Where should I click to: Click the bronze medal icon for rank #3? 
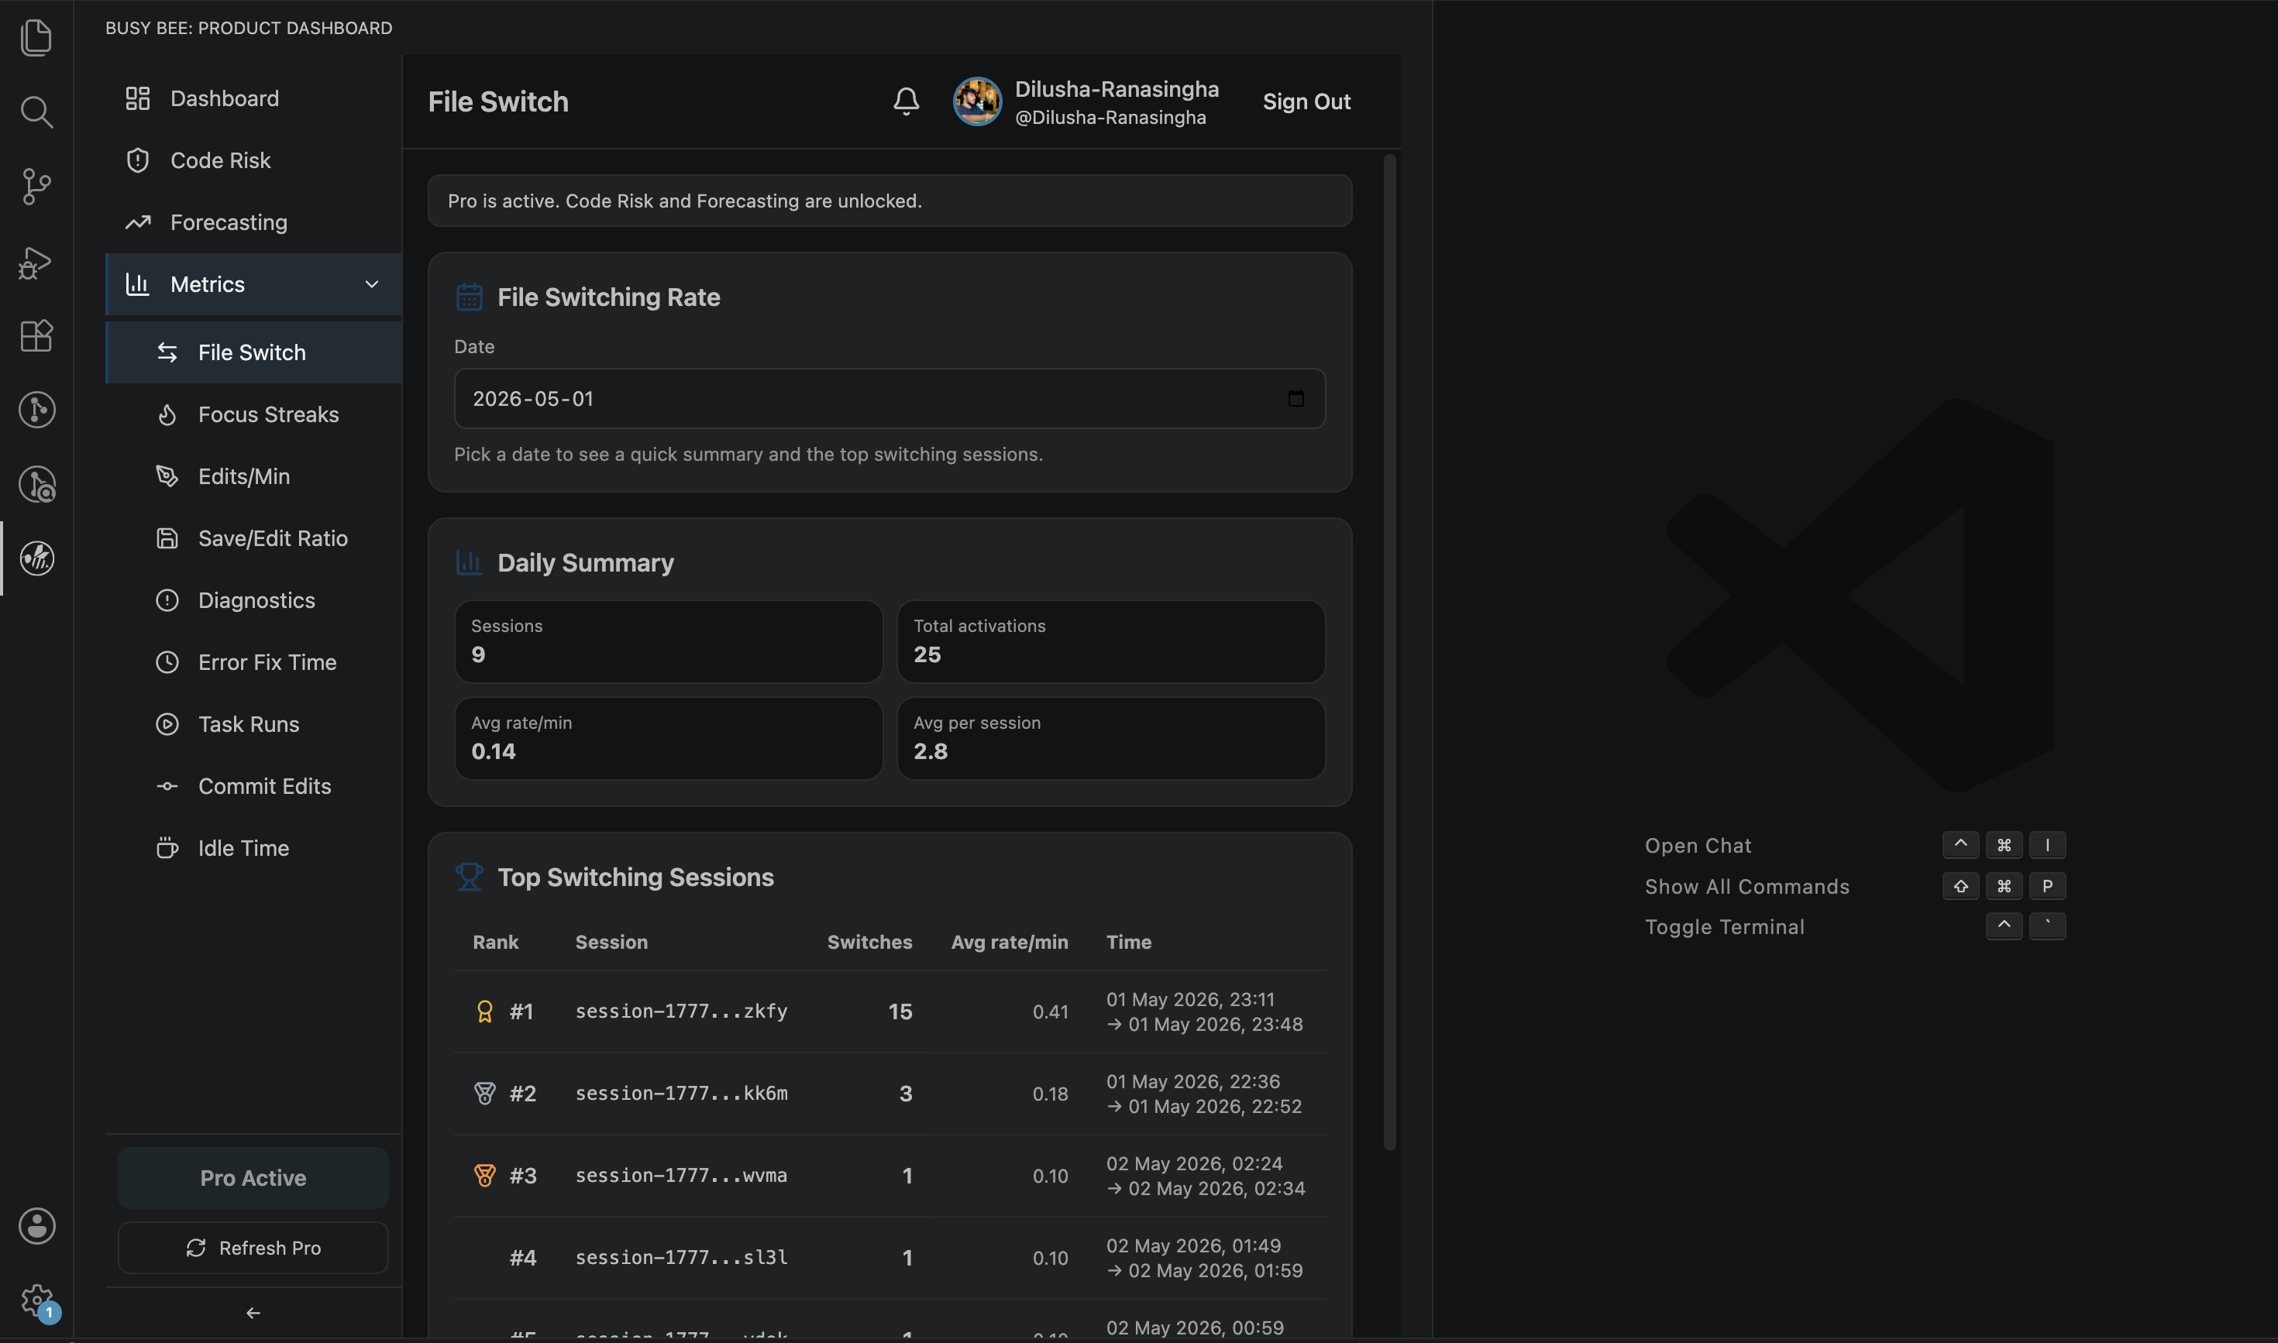484,1176
